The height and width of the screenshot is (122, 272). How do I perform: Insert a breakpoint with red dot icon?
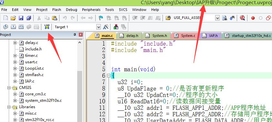[x=253, y=18]
